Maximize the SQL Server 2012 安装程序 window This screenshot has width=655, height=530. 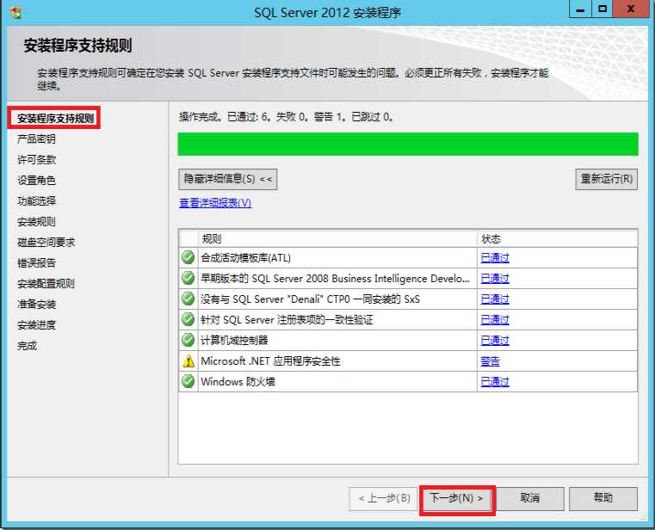[602, 9]
